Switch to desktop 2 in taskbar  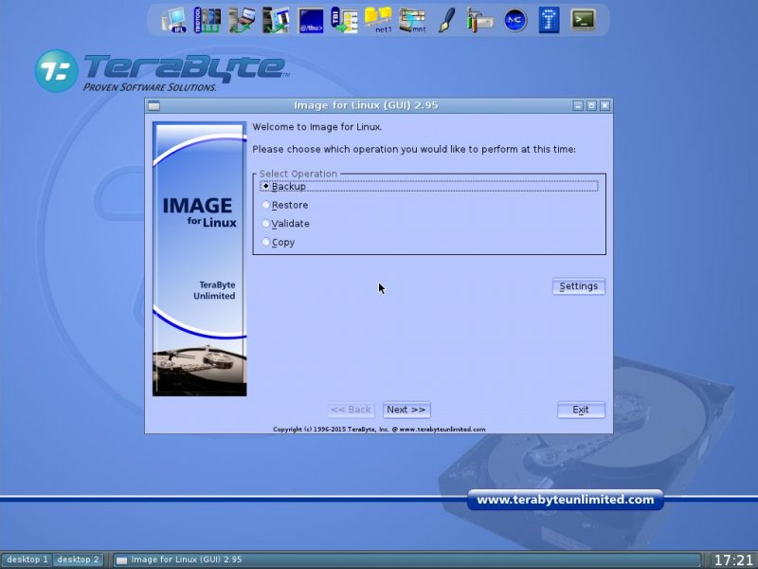point(78,560)
